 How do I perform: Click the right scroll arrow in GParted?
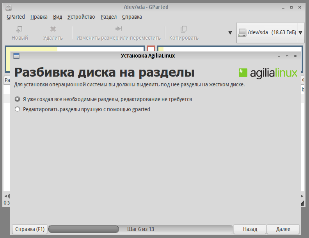[x=302, y=196]
